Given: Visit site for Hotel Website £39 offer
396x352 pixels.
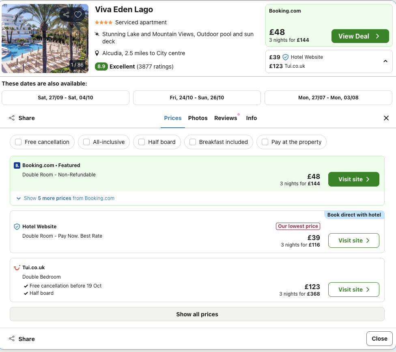Looking at the screenshot, I should tap(353, 240).
